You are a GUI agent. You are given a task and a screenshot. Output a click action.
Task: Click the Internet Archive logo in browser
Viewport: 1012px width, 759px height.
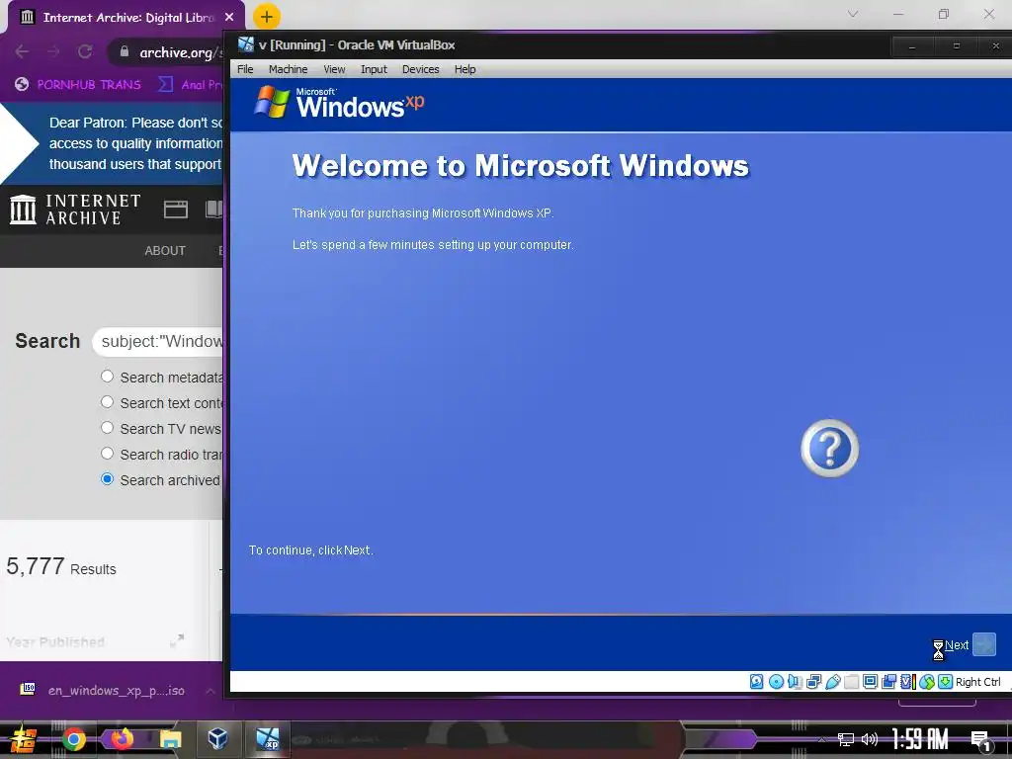click(75, 210)
